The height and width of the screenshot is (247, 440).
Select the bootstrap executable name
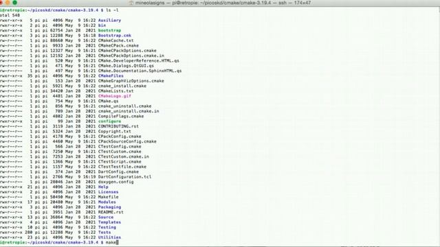pyautogui.click(x=109, y=30)
